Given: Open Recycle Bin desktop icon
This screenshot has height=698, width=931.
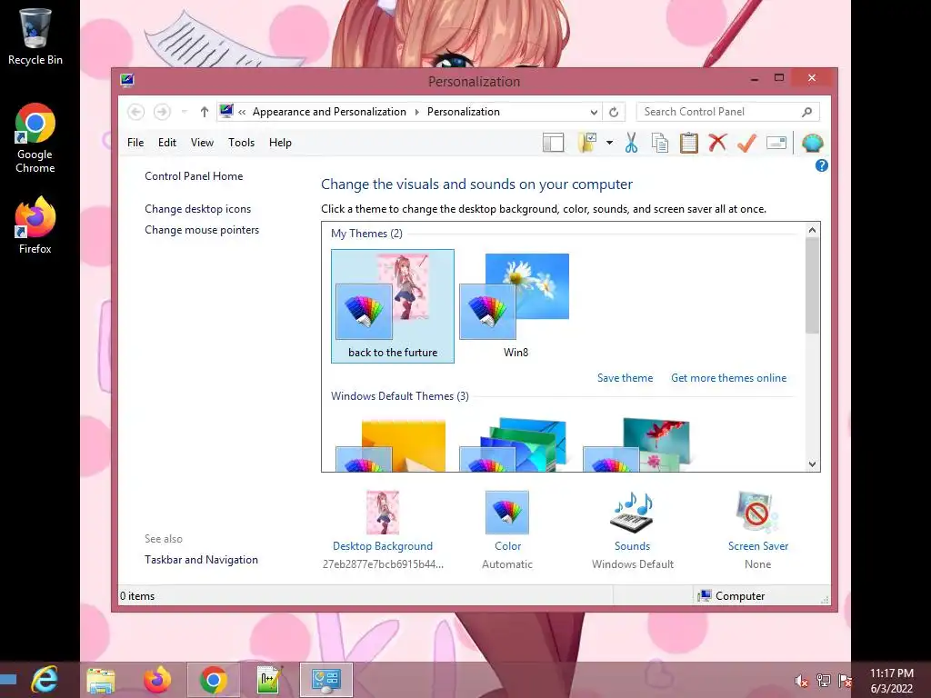Looking at the screenshot, I should point(35,36).
